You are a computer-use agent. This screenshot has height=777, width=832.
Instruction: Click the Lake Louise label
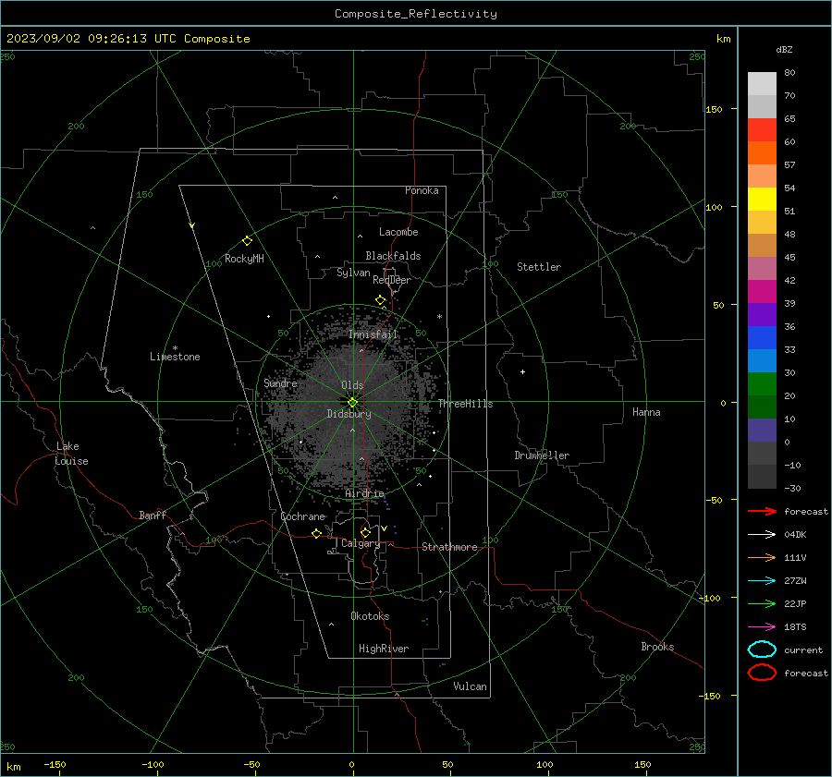(x=71, y=454)
